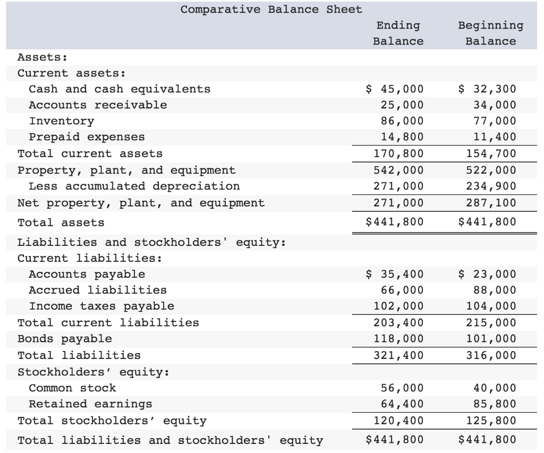Click the 101,000 bonds payable value

pos(491,339)
